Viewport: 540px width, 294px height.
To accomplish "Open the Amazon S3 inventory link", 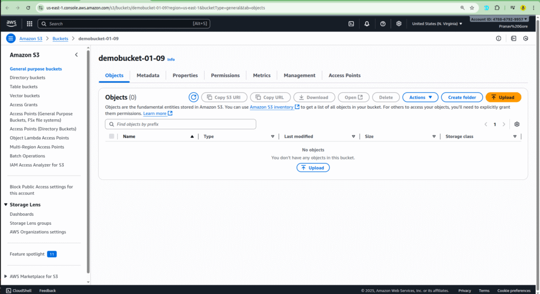I will (x=274, y=107).
